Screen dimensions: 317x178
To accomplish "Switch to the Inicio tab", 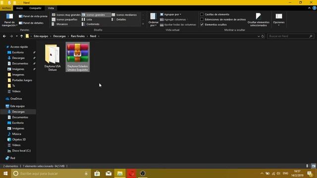I will point(19,8).
